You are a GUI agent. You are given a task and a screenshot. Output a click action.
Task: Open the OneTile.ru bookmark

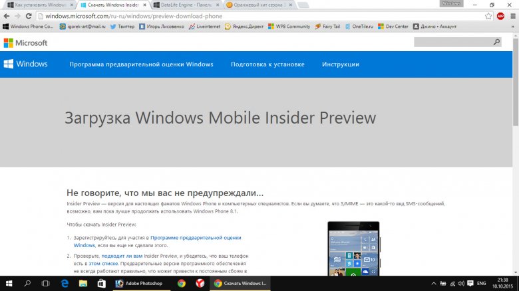(359, 27)
